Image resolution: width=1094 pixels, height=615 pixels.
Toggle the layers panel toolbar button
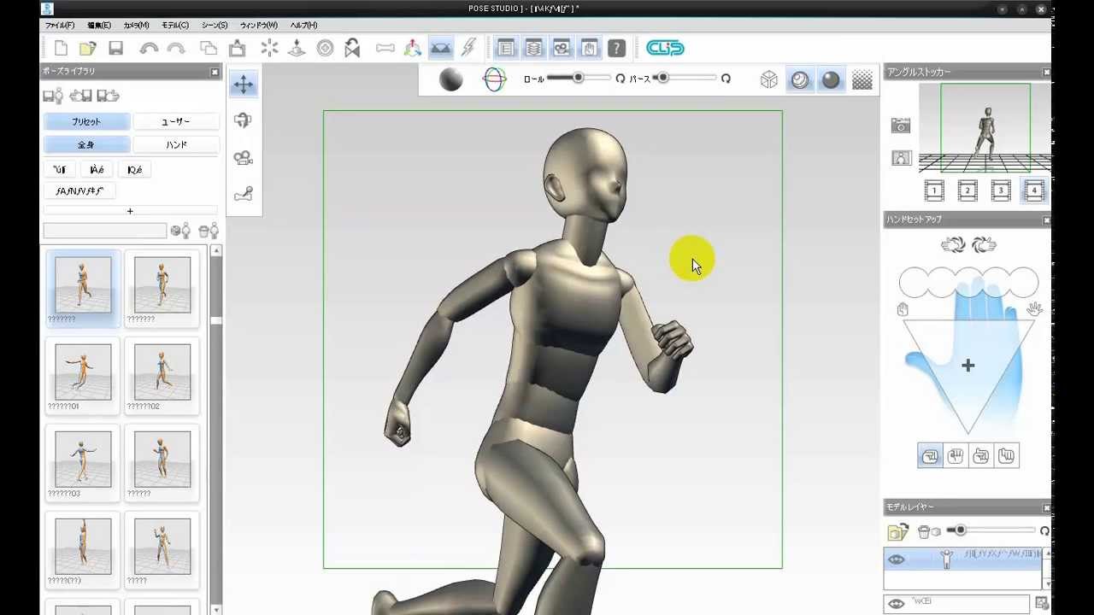[x=533, y=49]
